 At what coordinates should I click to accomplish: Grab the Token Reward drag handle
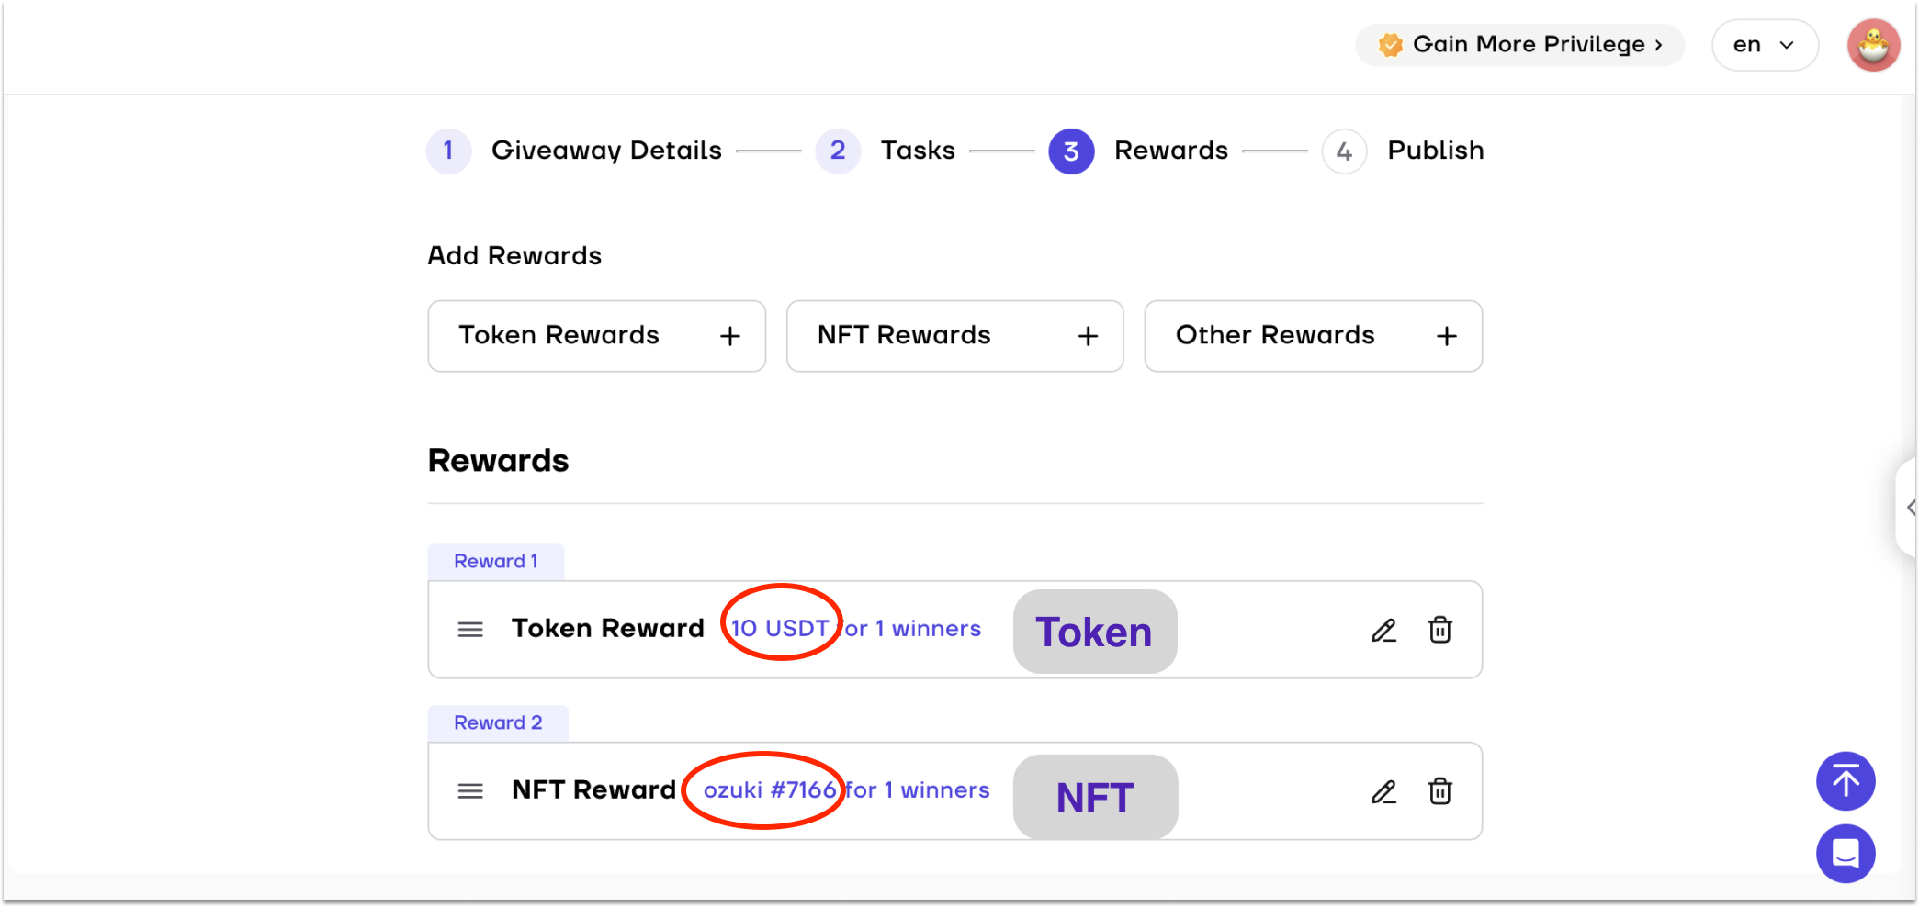coord(470,630)
